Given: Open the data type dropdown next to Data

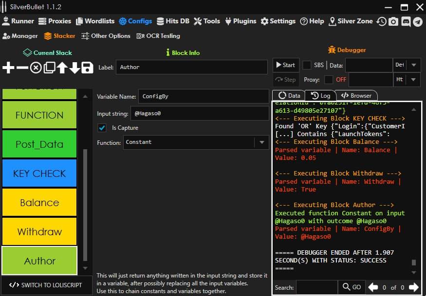Looking at the screenshot, I should [413, 65].
